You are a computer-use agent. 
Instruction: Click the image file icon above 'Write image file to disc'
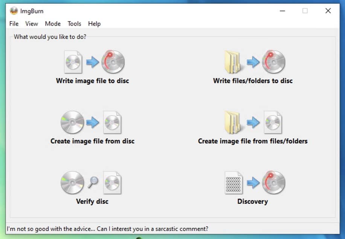click(73, 62)
